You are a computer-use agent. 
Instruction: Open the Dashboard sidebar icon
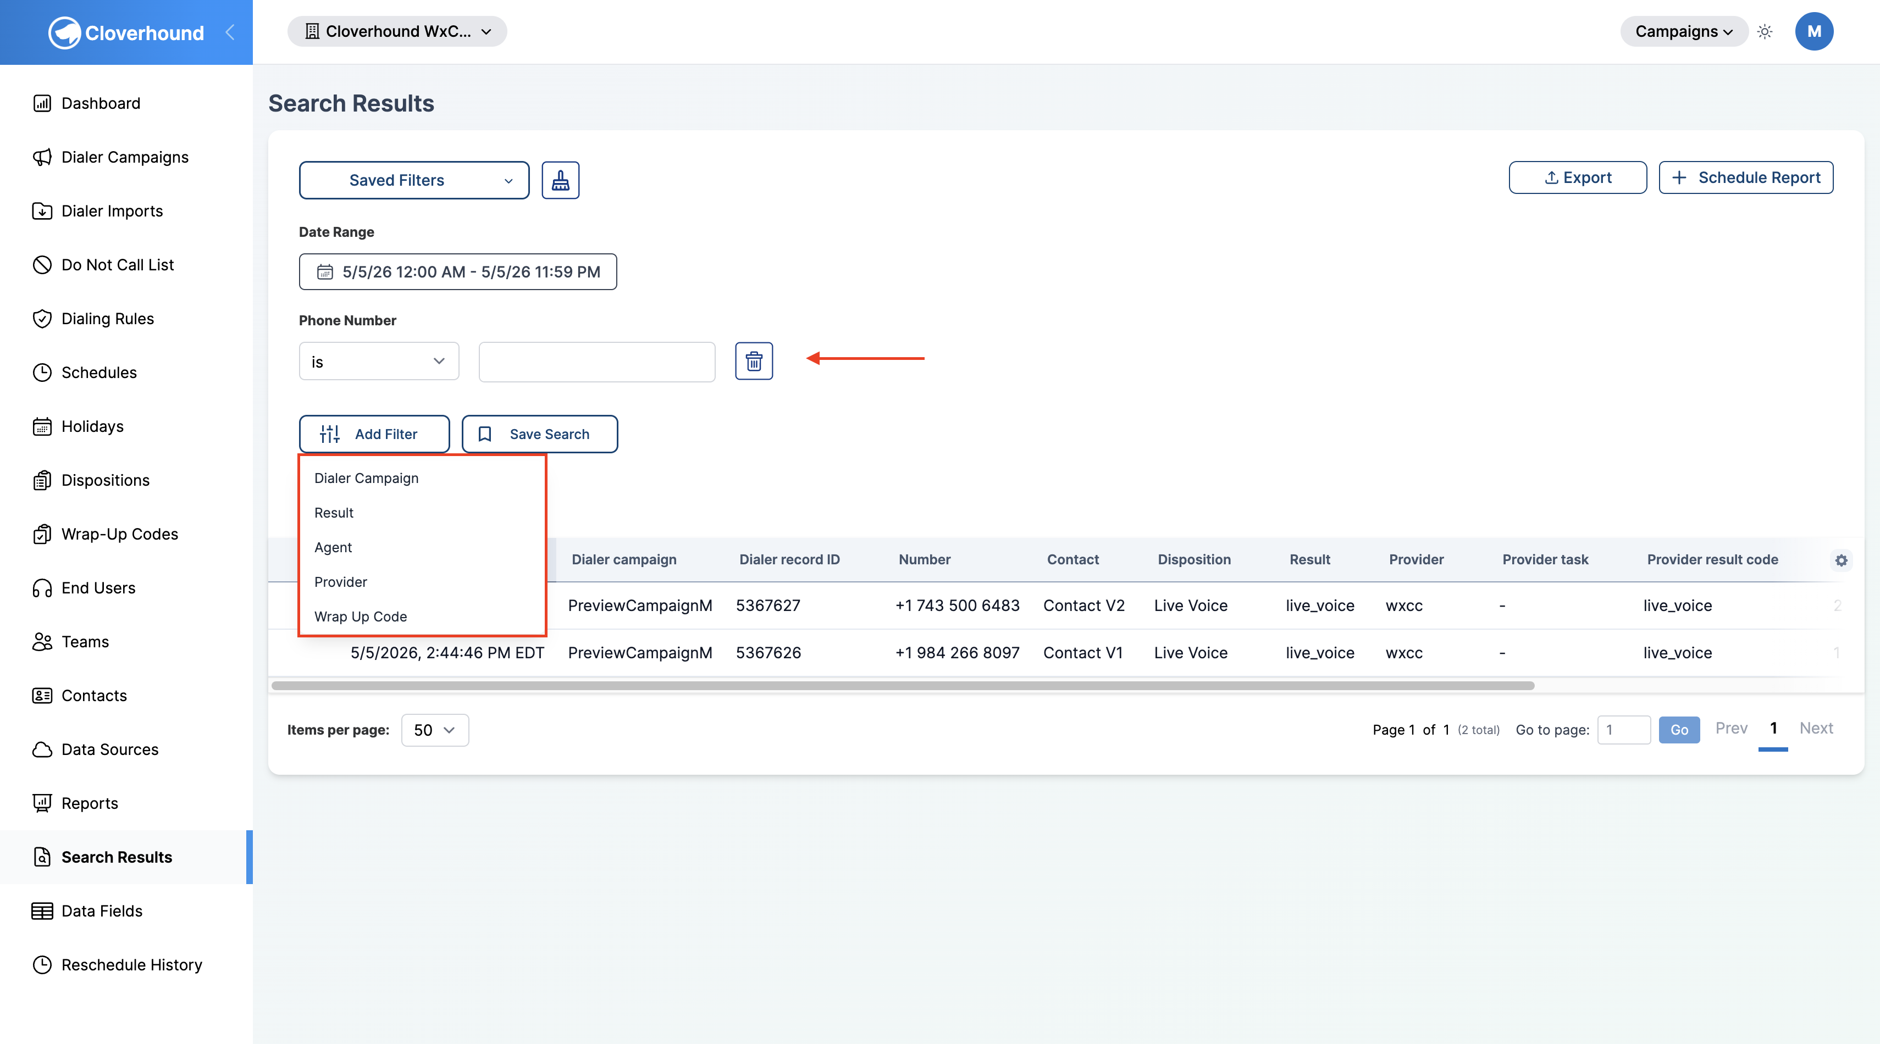[42, 104]
